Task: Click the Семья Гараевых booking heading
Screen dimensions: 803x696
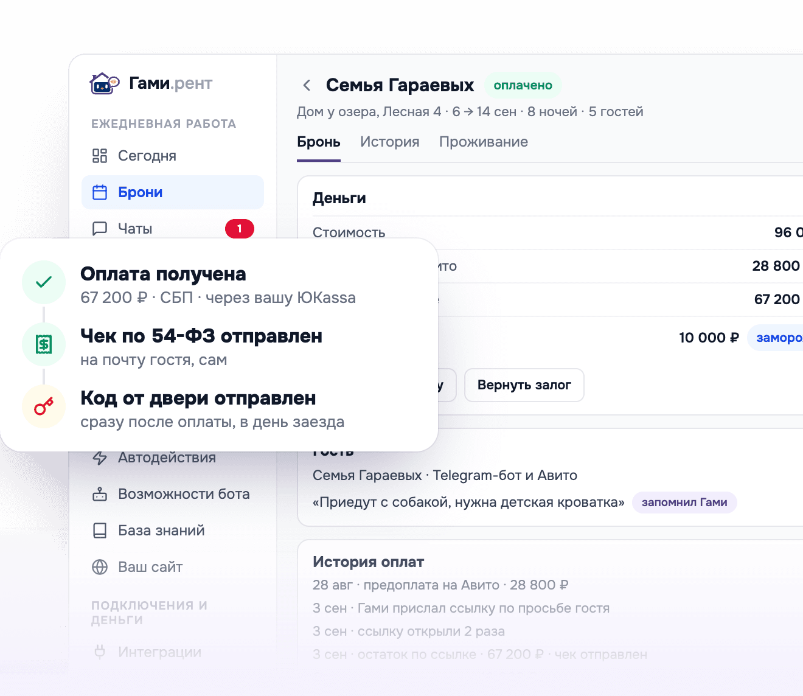Action: click(x=400, y=85)
